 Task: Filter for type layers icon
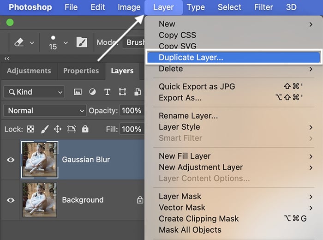tap(107, 92)
